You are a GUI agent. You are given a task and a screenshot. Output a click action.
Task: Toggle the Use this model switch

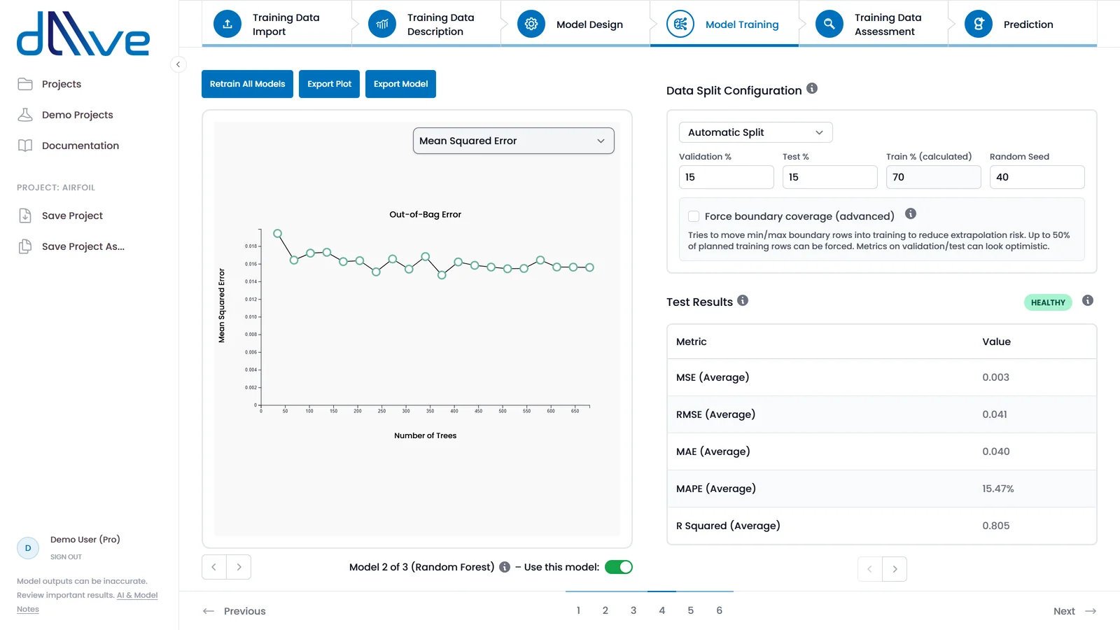pyautogui.click(x=619, y=567)
